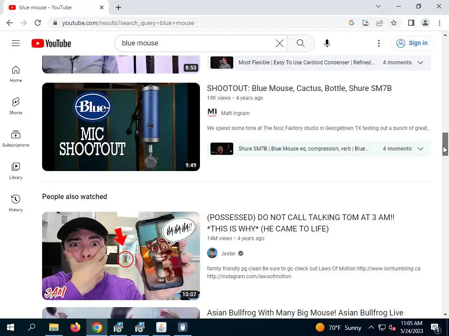Click the install app icon in address bar

366,23
